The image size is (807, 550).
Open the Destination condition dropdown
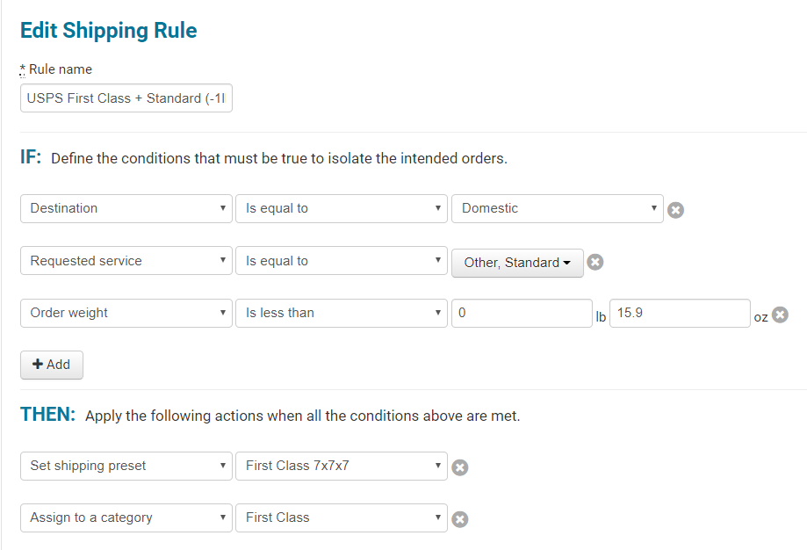[x=126, y=208]
